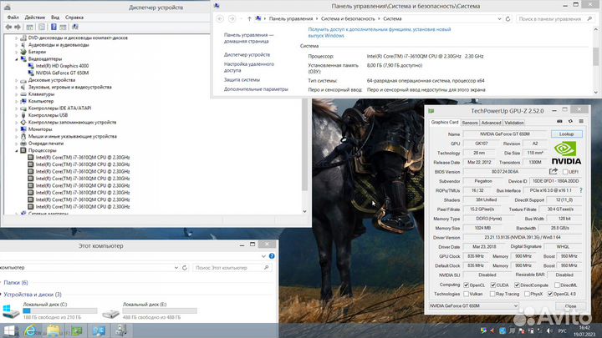Open Настройка удаленного доступа link
602x338 pixels.
pyautogui.click(x=249, y=67)
